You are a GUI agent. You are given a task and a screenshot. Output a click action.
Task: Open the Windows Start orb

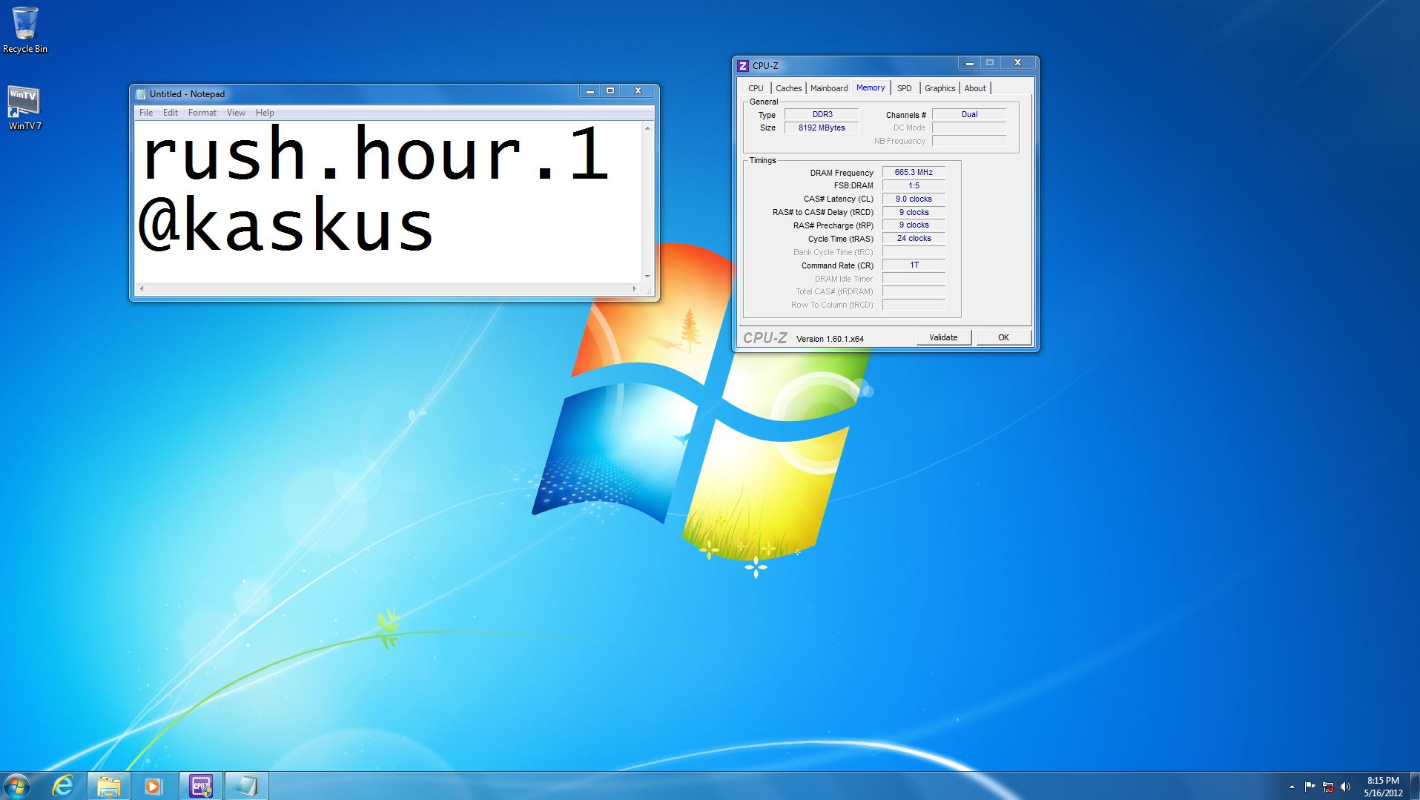(x=16, y=786)
